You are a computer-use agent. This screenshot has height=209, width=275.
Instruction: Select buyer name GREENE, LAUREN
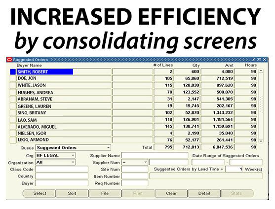click(64, 106)
